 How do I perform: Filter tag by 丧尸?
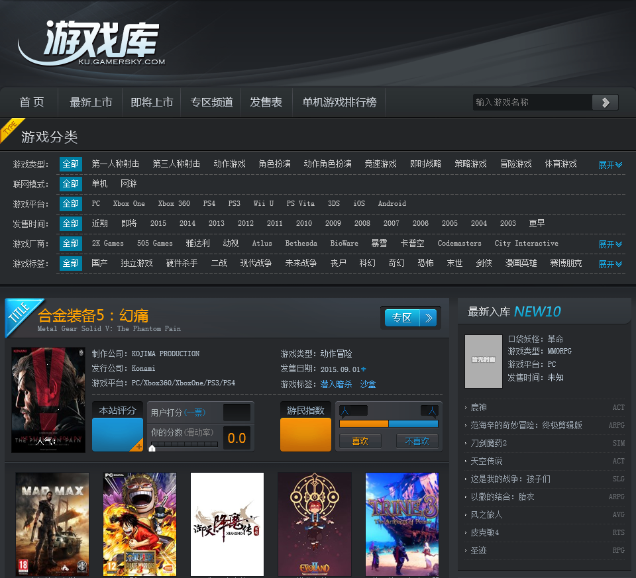[339, 263]
